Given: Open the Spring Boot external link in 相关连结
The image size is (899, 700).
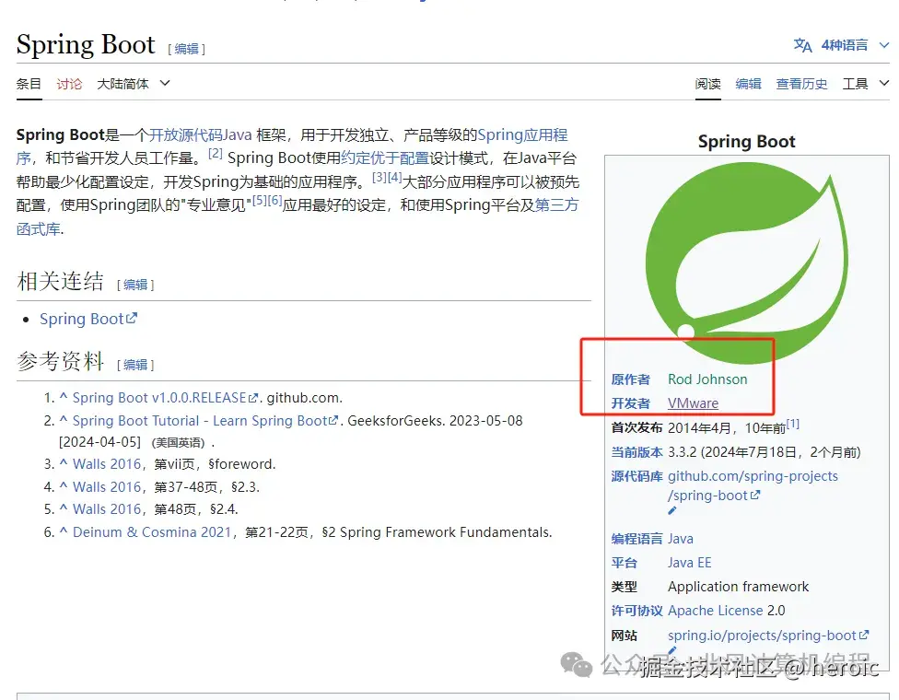Looking at the screenshot, I should tap(82, 319).
